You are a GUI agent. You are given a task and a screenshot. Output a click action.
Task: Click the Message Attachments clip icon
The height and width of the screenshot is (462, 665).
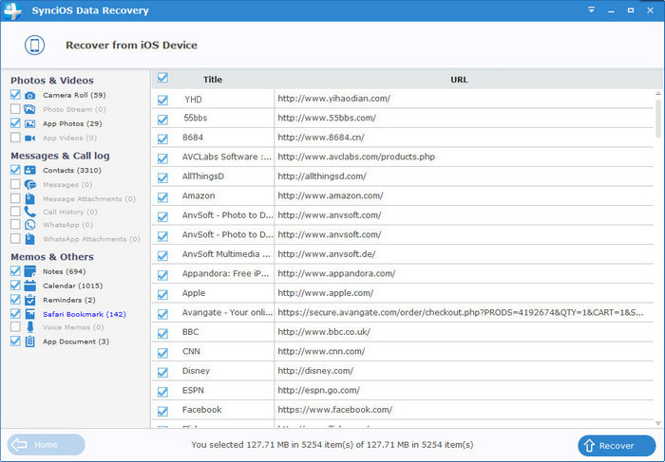click(x=29, y=198)
